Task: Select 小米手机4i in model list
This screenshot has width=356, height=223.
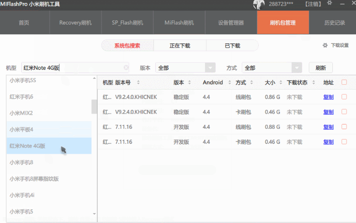Action: click(x=49, y=195)
